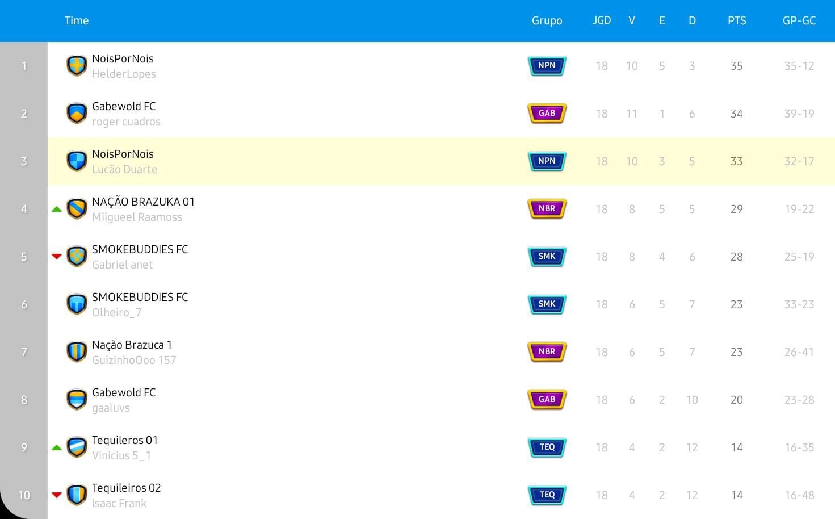Select Lucão Duarte's team crest icon
This screenshot has width=835, height=519.
[77, 161]
